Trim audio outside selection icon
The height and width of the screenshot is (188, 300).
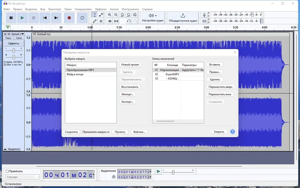tap(109, 21)
